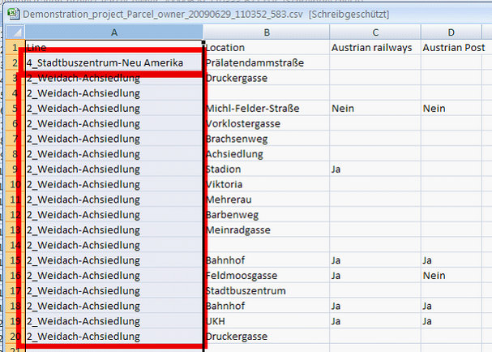Select cell 'Vorklostergasse'
Image resolution: width=492 pixels, height=352 pixels.
267,124
